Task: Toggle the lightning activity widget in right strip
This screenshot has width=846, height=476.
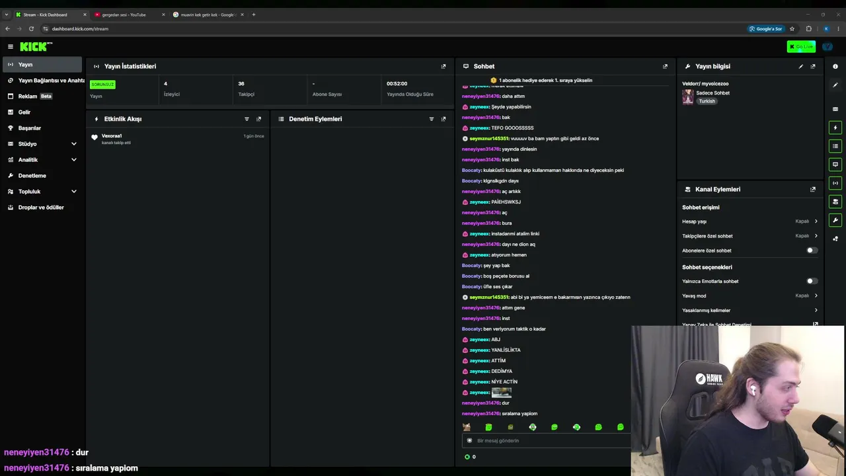Action: click(x=835, y=128)
